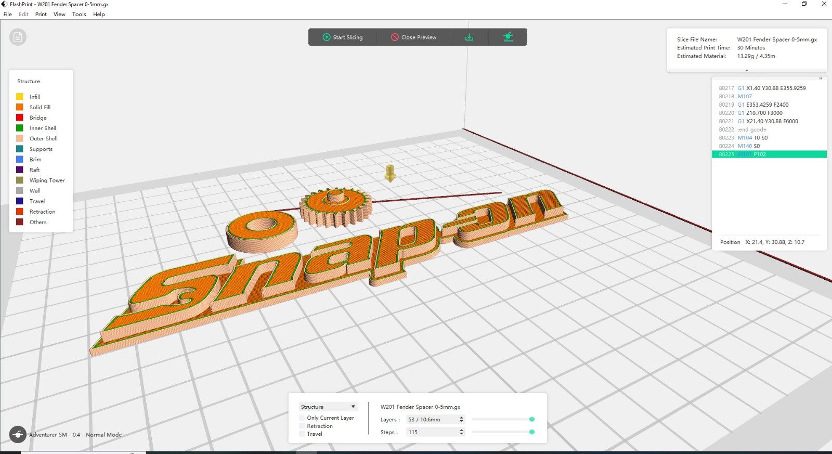The height and width of the screenshot is (454, 832).
Task: Toggle the Retraction checkbox
Action: (x=302, y=426)
